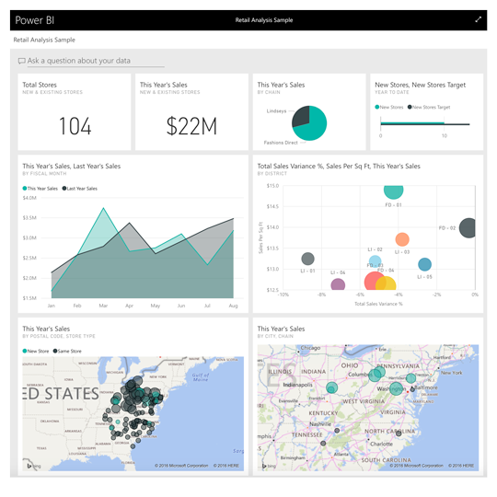
Task: Click the fullscreen expand icon in header
Action: pos(478,19)
